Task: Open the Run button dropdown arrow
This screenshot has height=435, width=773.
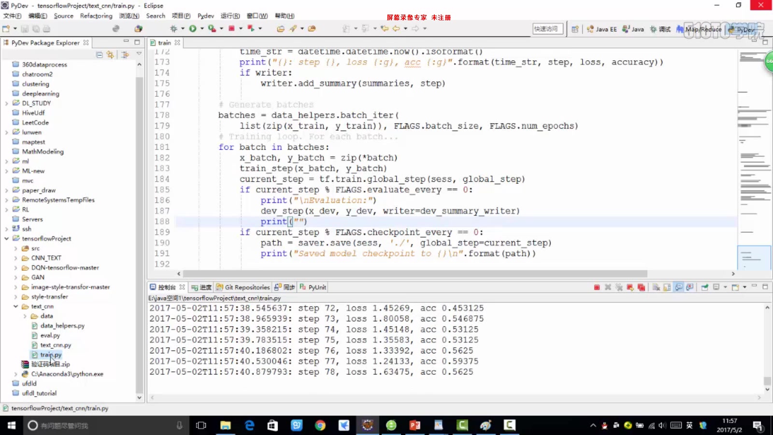Action: coord(202,29)
